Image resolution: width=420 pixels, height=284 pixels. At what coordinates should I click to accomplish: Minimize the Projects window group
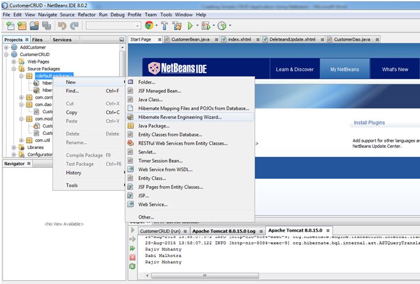tap(121, 39)
